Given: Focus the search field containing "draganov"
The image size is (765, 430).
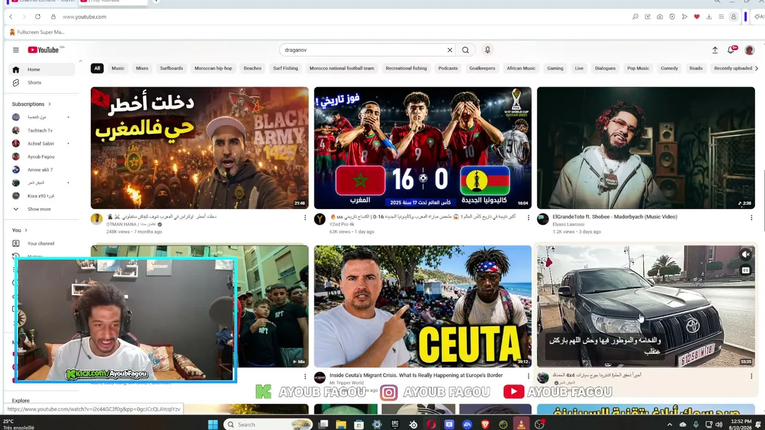Looking at the screenshot, I should (365, 50).
